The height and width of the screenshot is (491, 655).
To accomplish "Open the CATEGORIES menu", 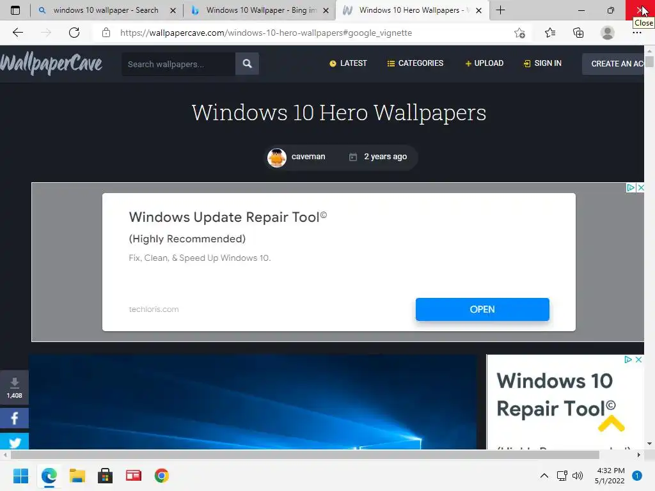I will (x=415, y=63).
